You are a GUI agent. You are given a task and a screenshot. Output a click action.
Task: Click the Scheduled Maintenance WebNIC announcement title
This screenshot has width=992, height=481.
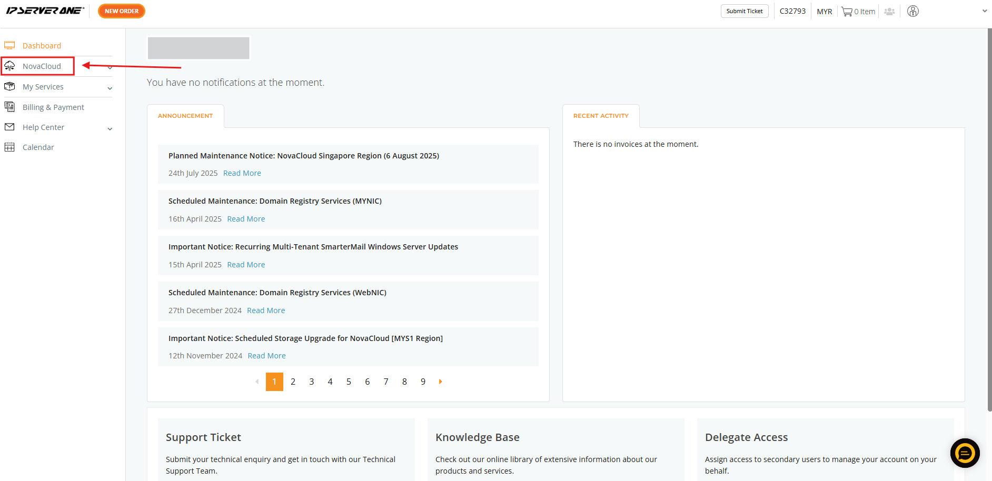click(277, 293)
